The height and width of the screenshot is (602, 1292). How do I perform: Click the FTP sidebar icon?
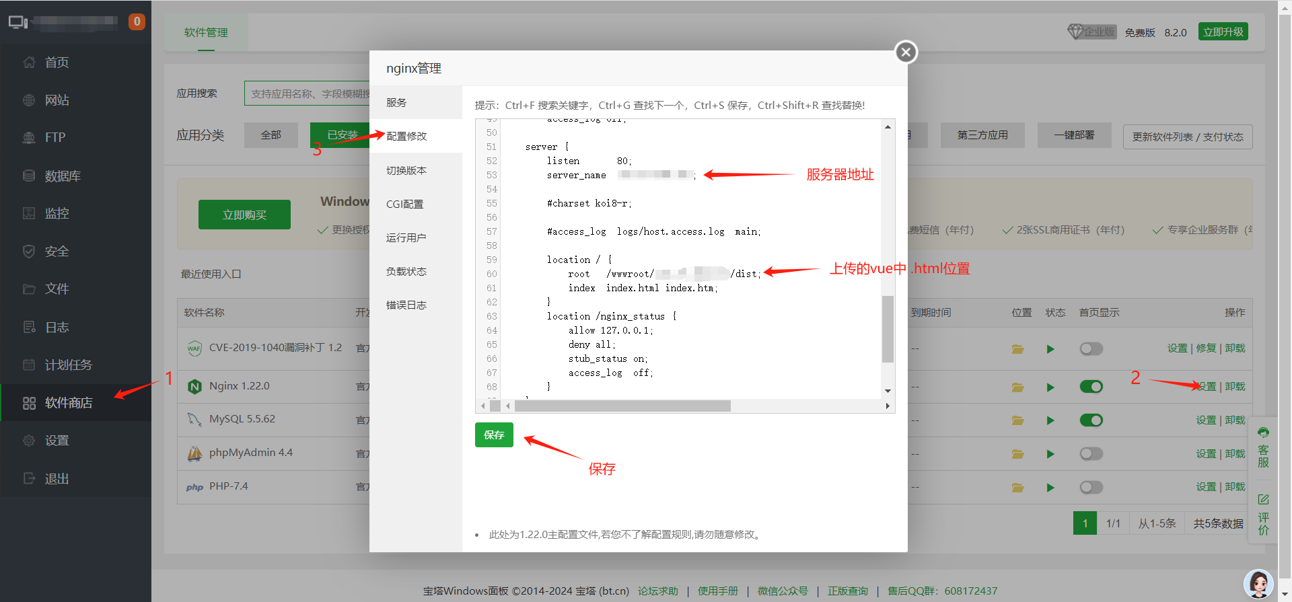(x=29, y=138)
